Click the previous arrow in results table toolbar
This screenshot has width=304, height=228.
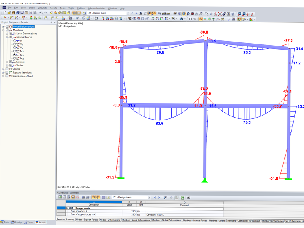click(x=155, y=198)
